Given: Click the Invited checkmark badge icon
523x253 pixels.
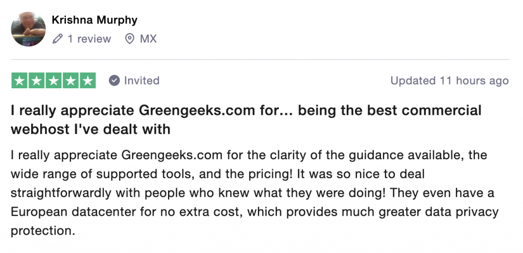Looking at the screenshot, I should (x=114, y=81).
